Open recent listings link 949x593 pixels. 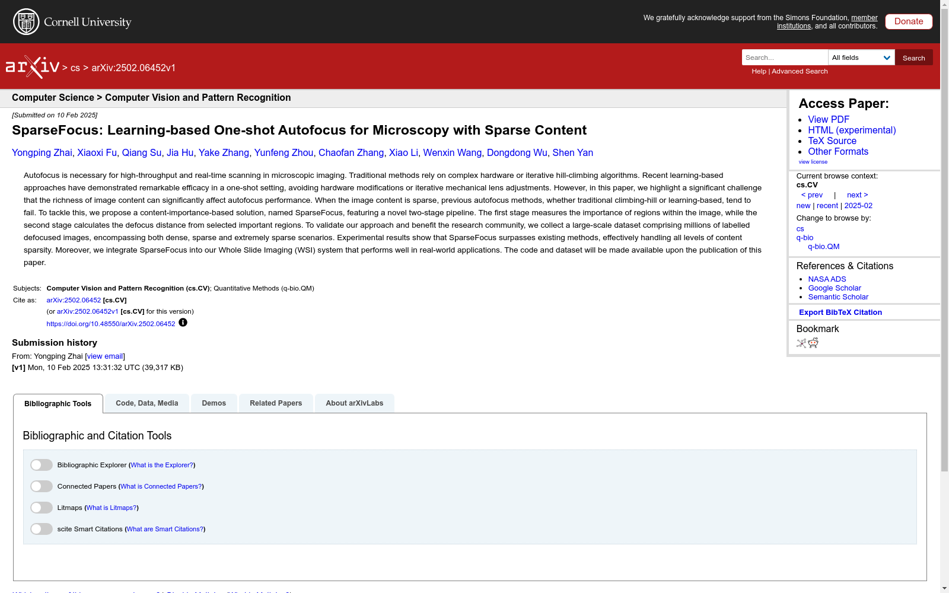coord(827,206)
